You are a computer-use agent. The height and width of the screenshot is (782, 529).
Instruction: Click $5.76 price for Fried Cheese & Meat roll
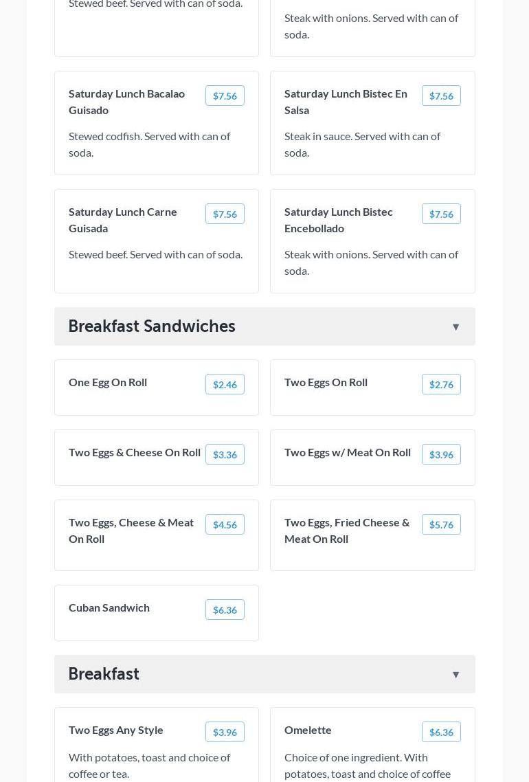coord(441,524)
